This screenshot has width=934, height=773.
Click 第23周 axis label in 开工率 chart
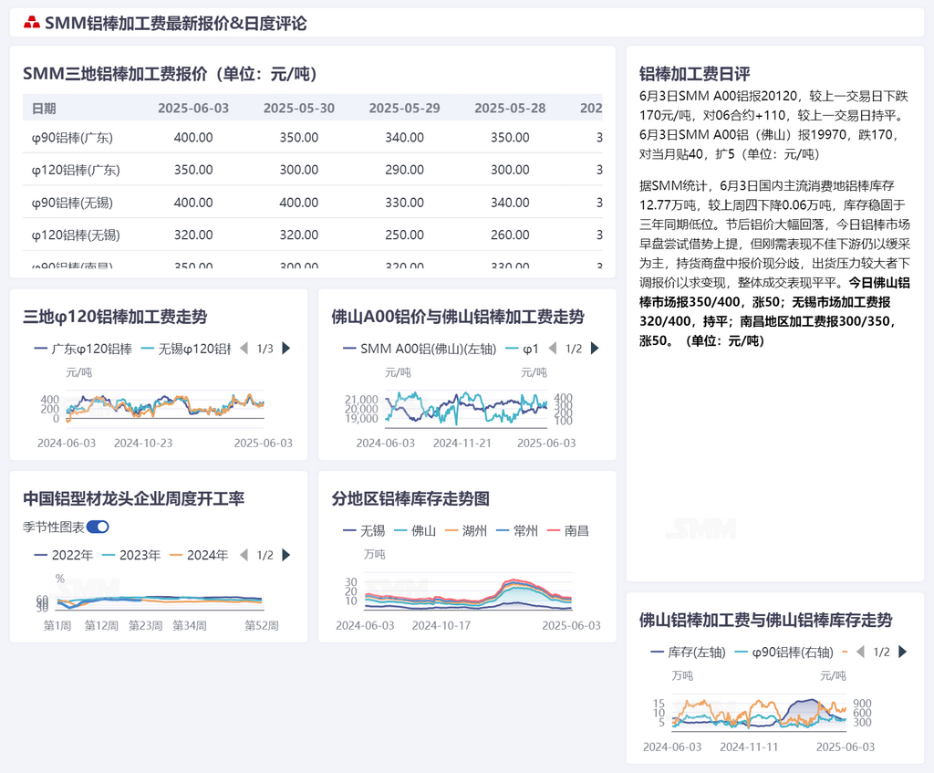[145, 626]
